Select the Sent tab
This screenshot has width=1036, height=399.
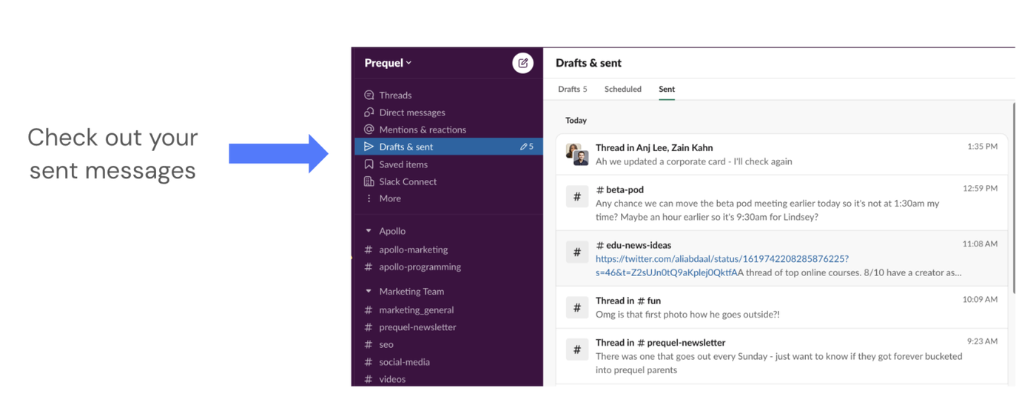[x=667, y=89]
